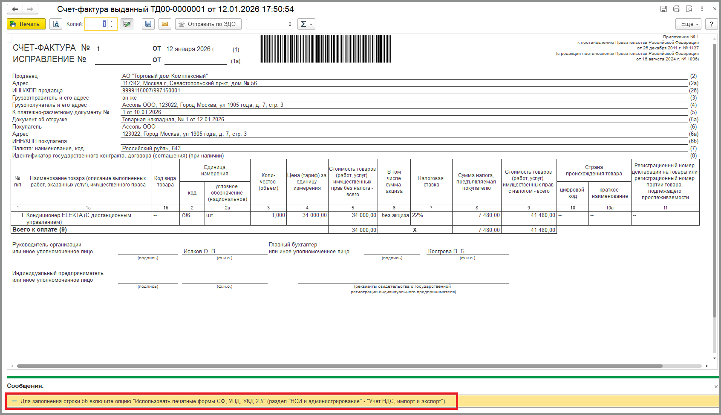
Task: Click the title bar save icon
Action: pos(663,9)
